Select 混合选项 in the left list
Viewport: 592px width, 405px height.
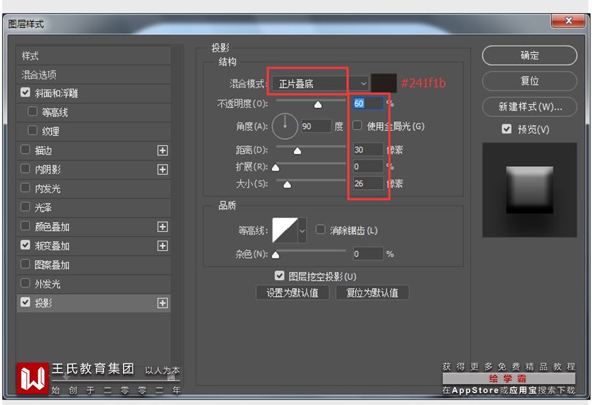93,75
